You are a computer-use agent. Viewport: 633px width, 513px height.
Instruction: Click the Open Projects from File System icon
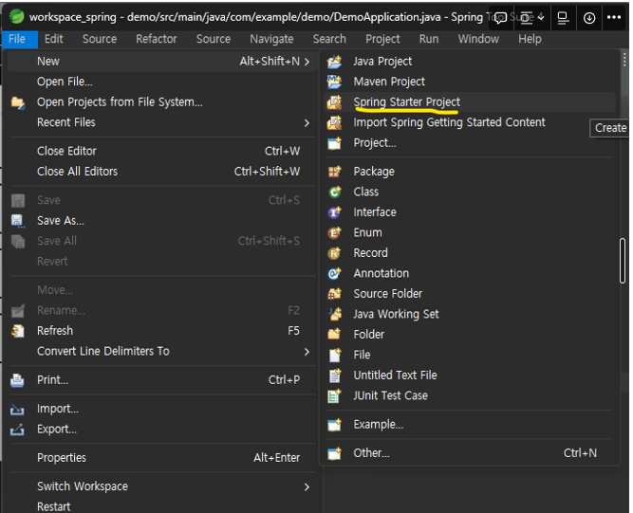coord(18,102)
